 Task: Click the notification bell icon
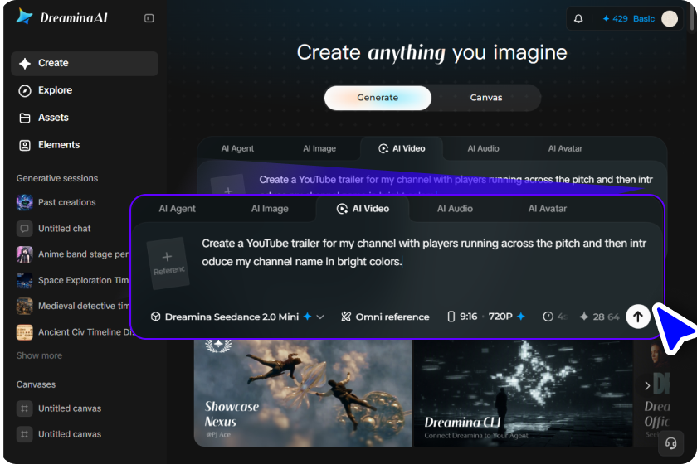tap(578, 19)
